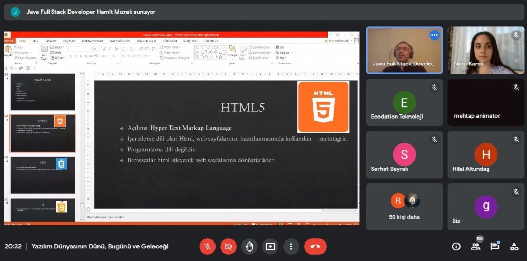Viewport: 527px width, 261px height.
Task: Open the three-dot more options menu
Action: [291, 246]
